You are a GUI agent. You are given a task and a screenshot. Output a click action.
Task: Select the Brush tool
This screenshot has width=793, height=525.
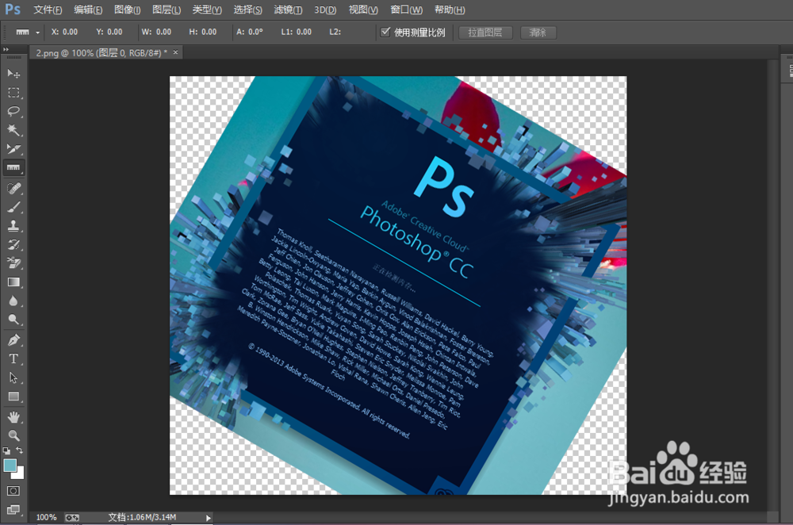[13, 207]
